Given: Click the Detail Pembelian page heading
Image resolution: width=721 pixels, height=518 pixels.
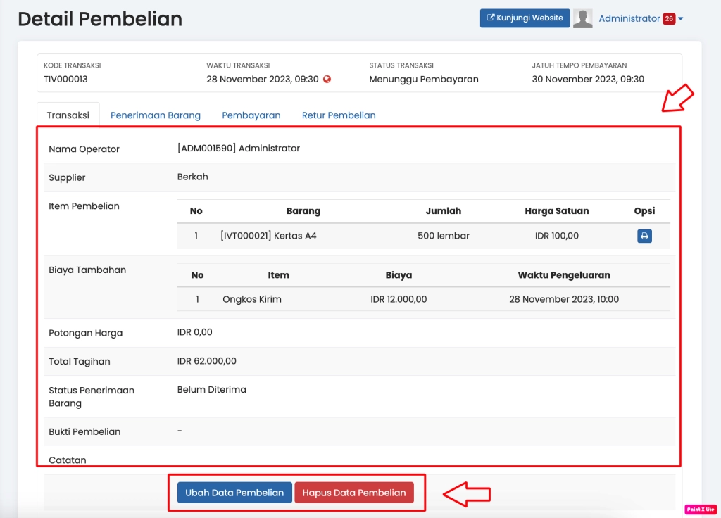Looking at the screenshot, I should (100, 19).
